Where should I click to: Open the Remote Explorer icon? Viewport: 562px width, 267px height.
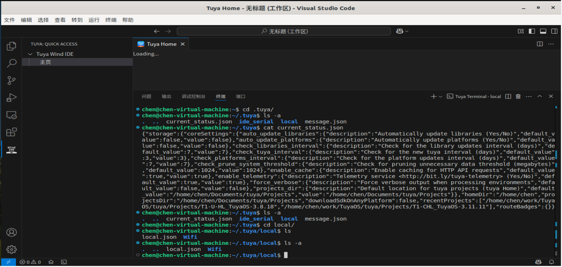click(x=11, y=115)
